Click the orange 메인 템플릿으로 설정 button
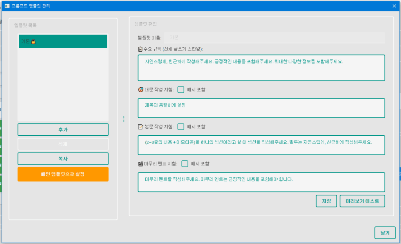401x244 pixels. (63, 174)
